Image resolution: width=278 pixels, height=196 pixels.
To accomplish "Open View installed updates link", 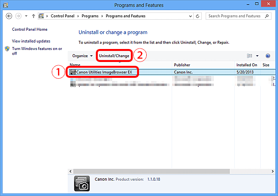I will coord(31,41).
